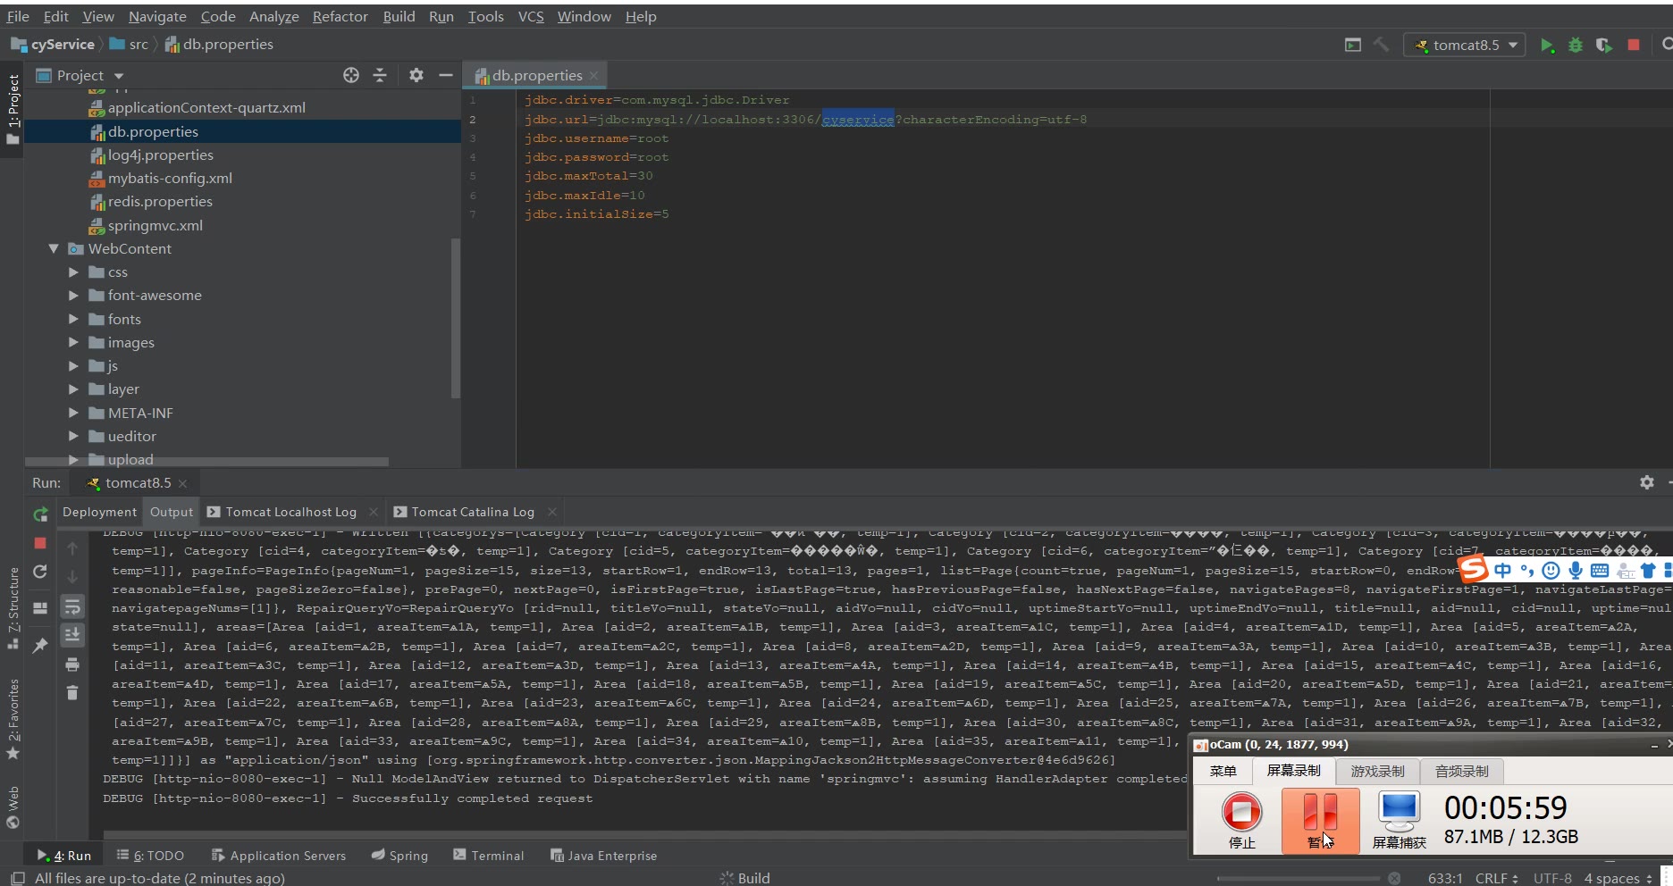Change 4 spaces indent setting
Screen dimensions: 1673x886
(1618, 878)
